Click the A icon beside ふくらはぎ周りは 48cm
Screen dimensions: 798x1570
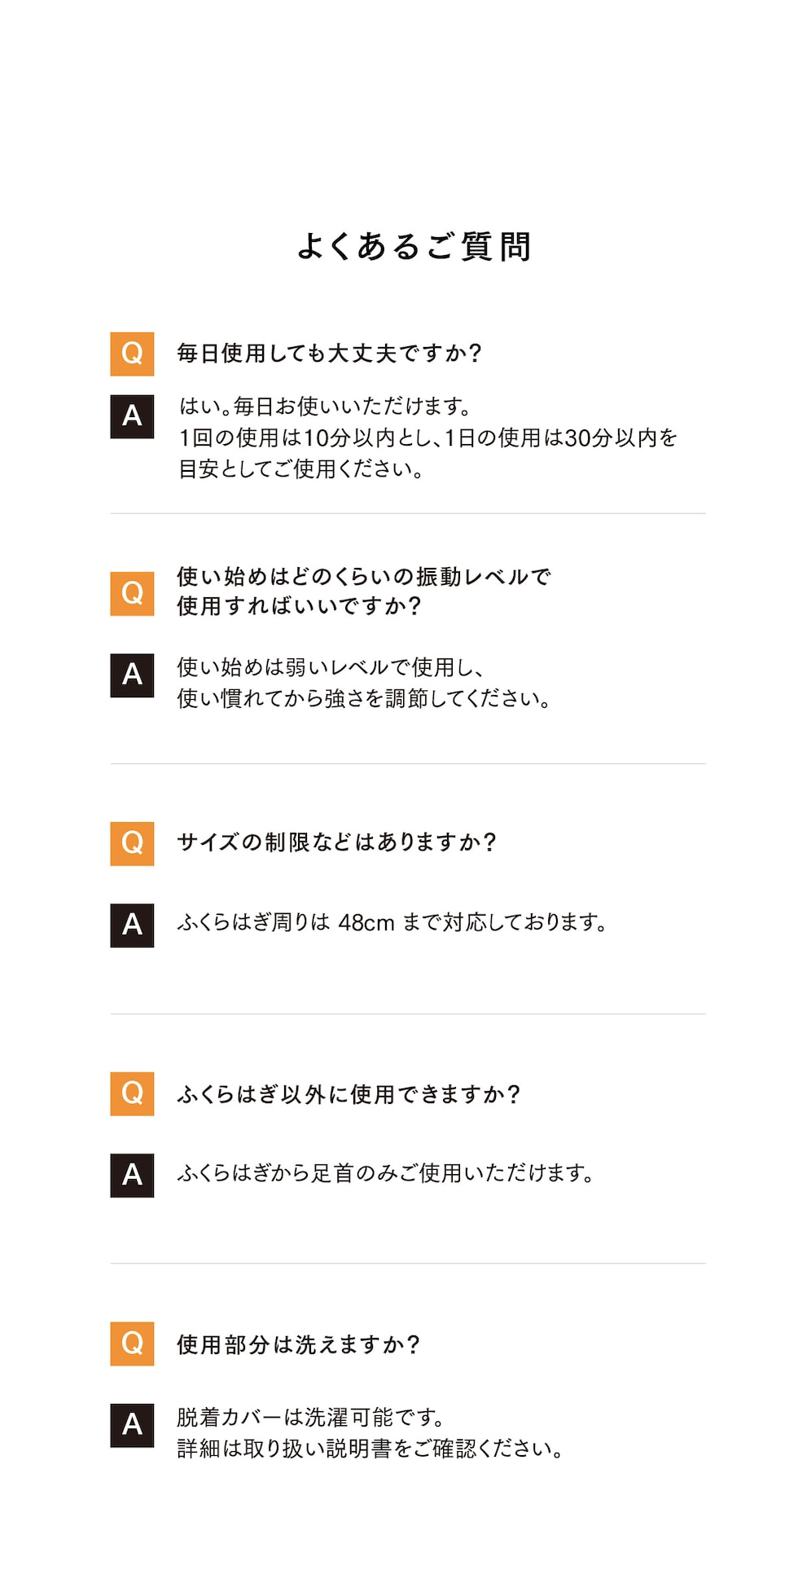pyautogui.click(x=132, y=925)
